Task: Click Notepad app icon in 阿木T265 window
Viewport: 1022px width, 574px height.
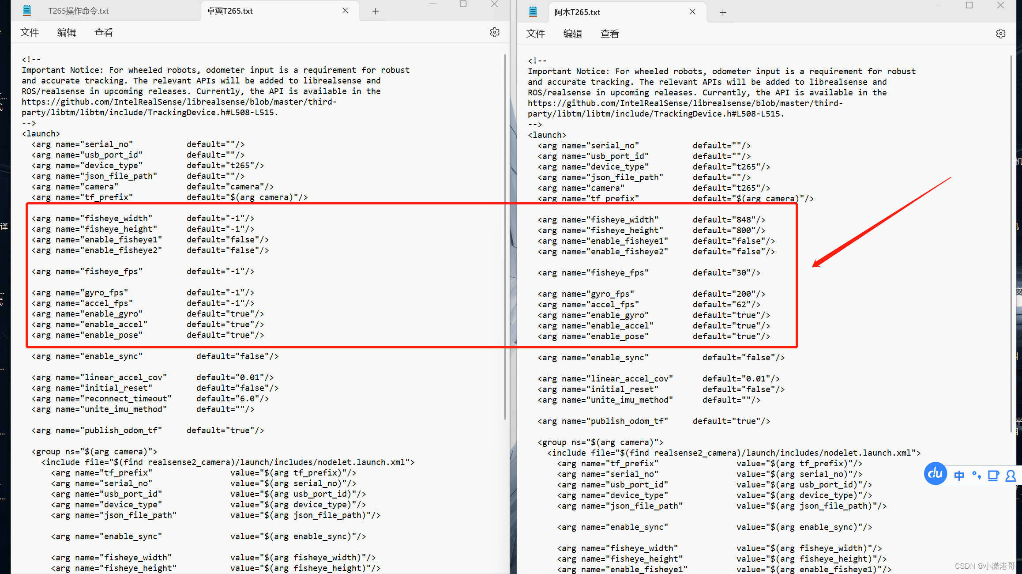Action: pyautogui.click(x=533, y=12)
